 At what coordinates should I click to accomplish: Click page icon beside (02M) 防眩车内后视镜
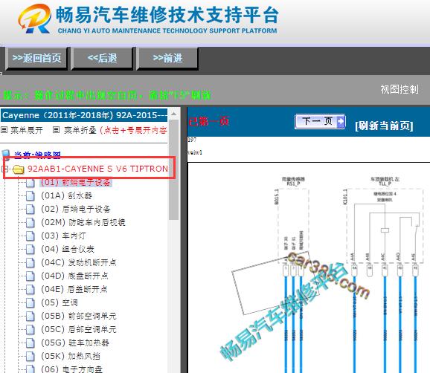[x=31, y=223]
